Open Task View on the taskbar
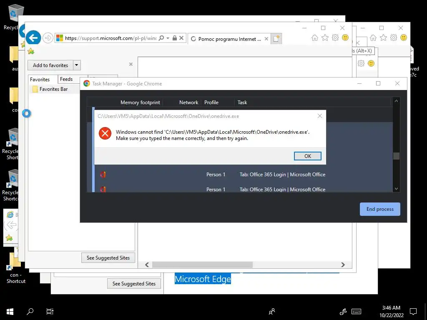This screenshot has width=427, height=320. [50, 311]
